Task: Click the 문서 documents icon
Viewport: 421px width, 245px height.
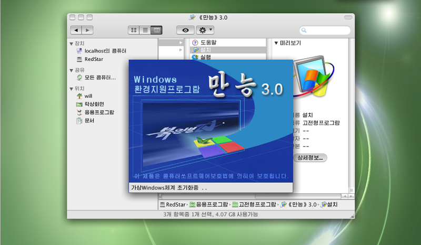Action: coord(79,121)
